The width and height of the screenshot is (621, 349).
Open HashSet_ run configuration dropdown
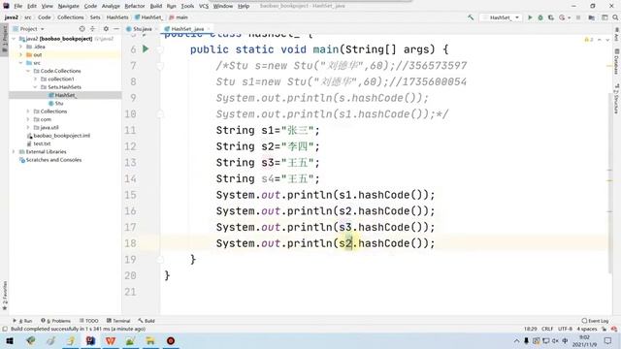501,17
